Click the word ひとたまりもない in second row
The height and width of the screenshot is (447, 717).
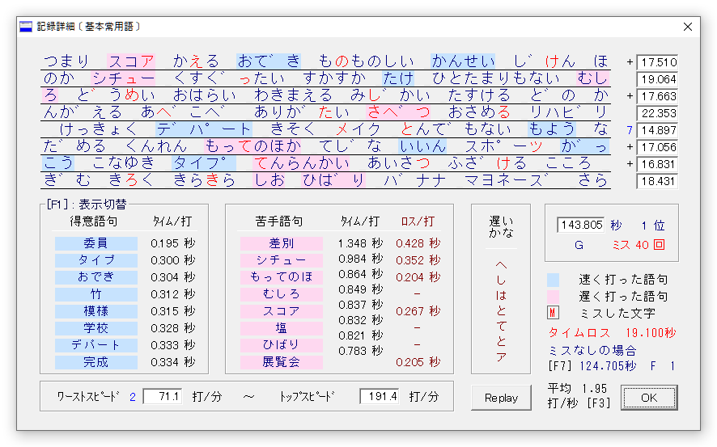[x=496, y=78]
